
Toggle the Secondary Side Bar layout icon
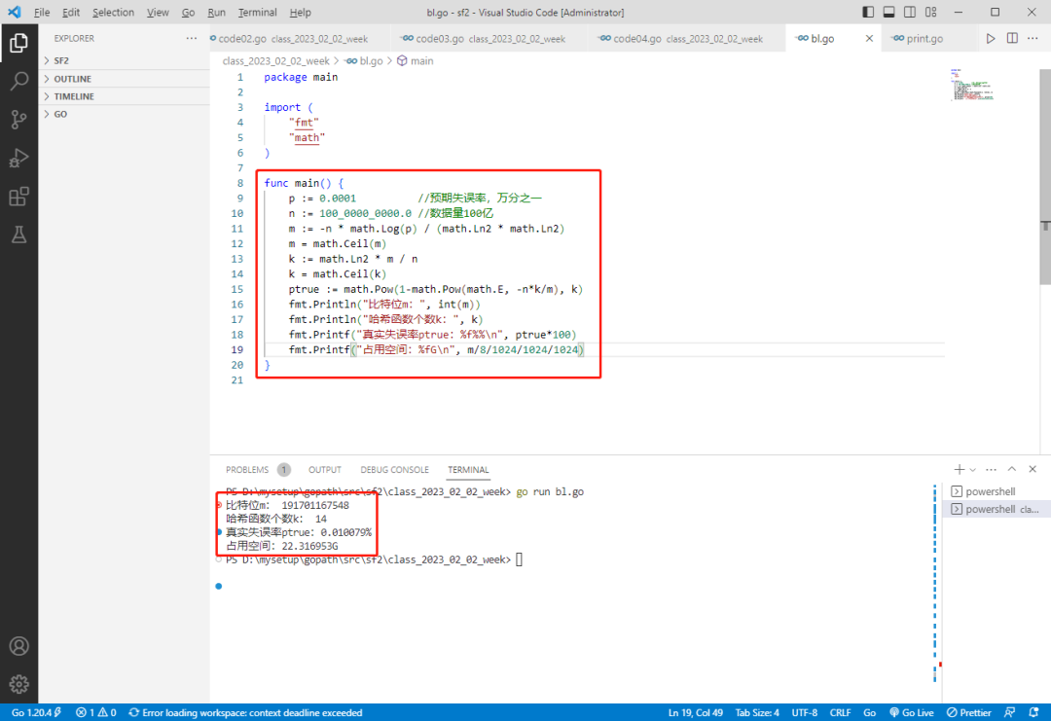[910, 12]
